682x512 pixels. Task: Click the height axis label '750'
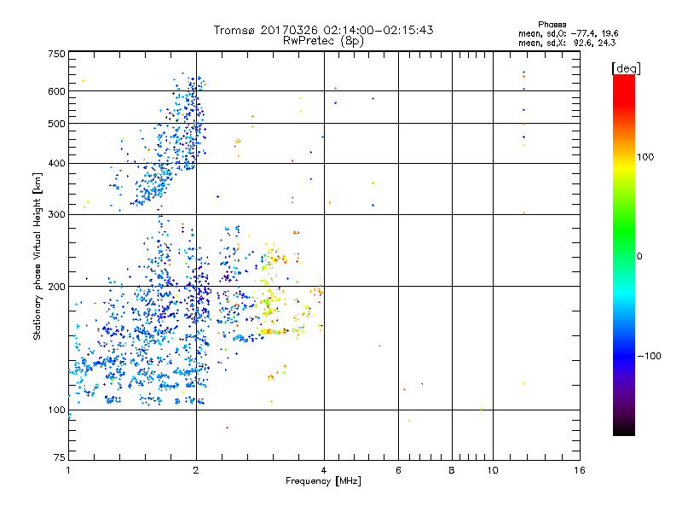(x=56, y=54)
